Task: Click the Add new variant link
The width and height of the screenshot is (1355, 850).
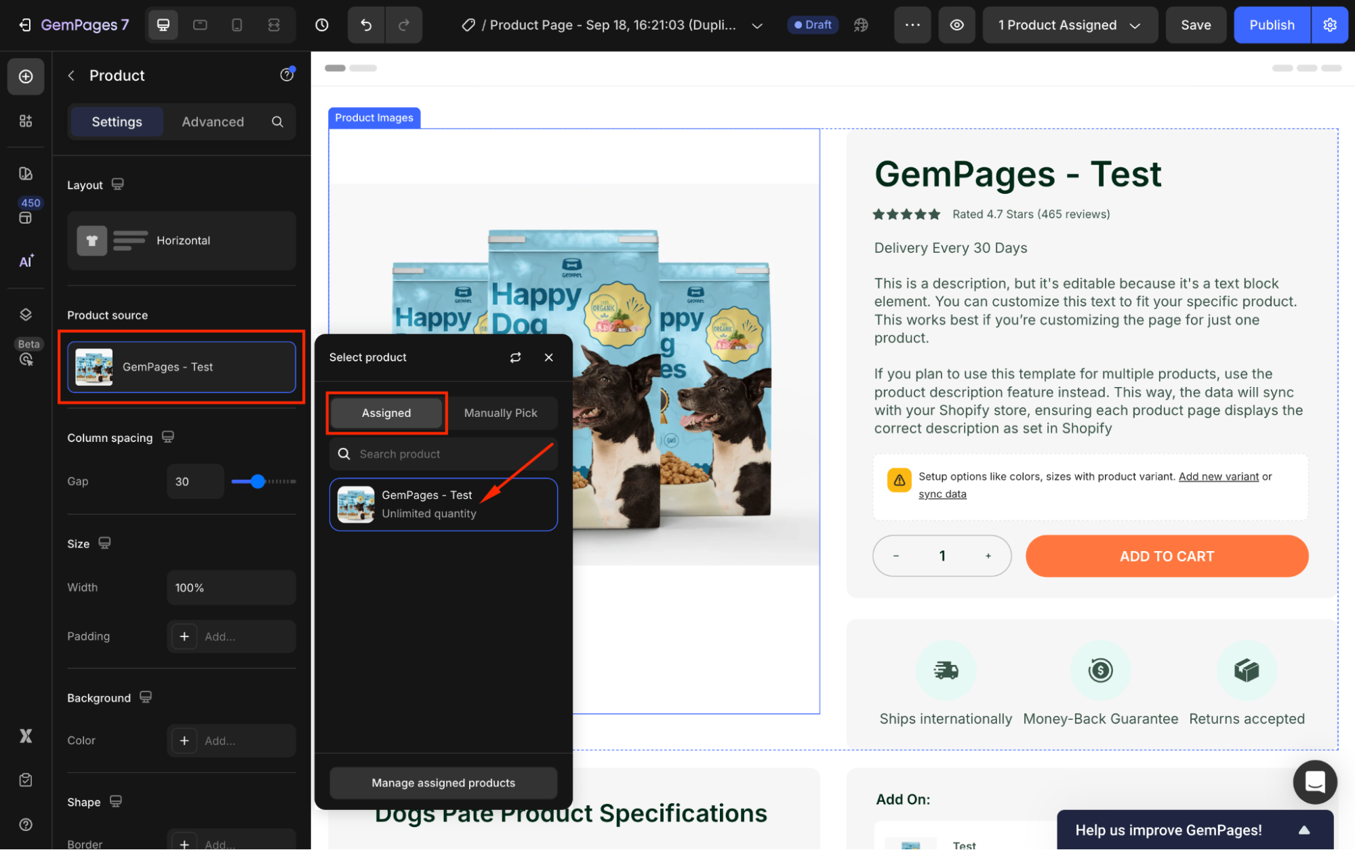Action: pos(1218,477)
